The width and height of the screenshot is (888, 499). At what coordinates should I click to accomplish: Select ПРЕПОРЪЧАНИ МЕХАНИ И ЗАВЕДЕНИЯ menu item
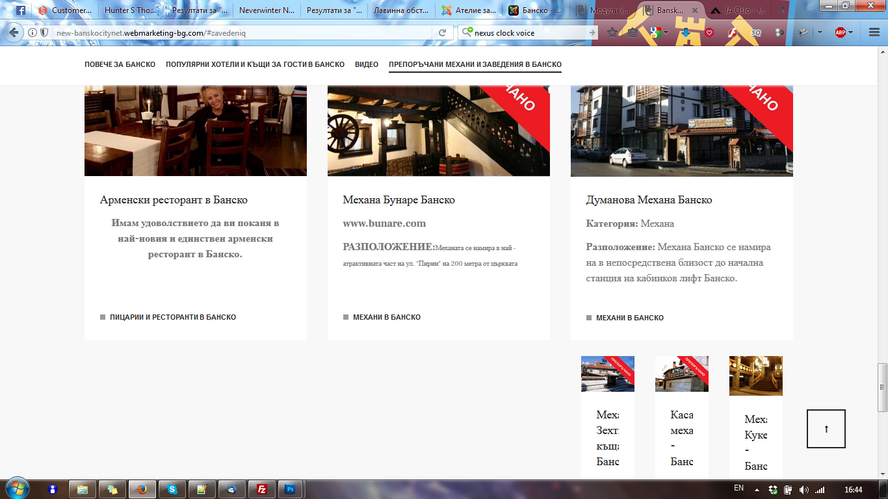(x=475, y=64)
